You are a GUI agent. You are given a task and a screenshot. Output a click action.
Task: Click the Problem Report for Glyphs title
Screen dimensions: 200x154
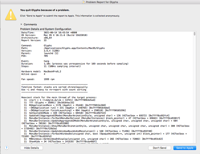coord(102,2)
